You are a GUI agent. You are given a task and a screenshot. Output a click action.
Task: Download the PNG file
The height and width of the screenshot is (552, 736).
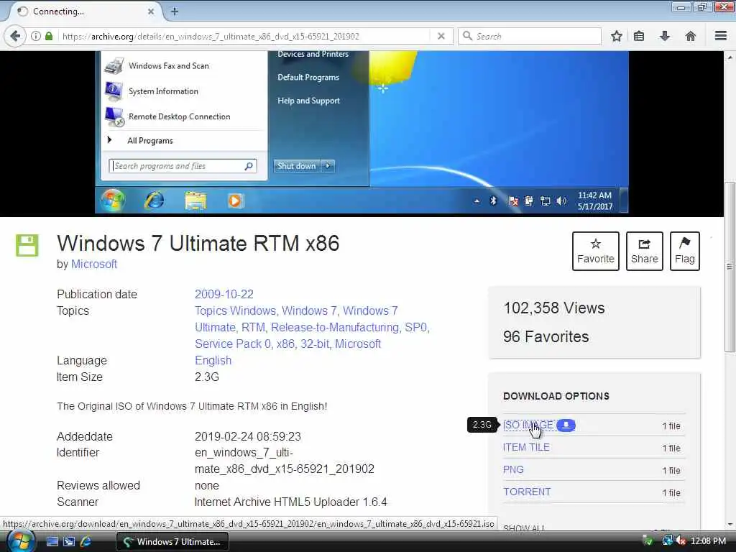[x=513, y=469]
